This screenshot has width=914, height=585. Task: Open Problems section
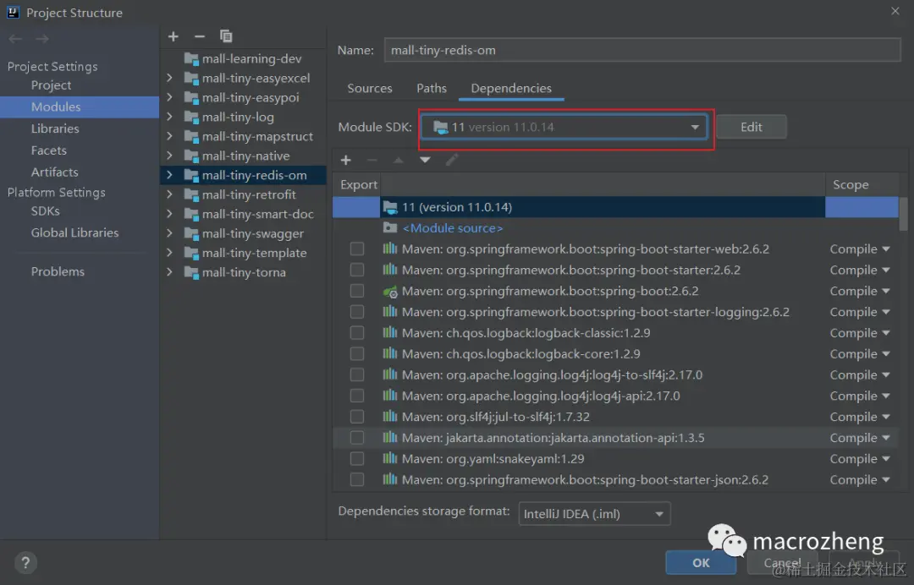(x=58, y=272)
